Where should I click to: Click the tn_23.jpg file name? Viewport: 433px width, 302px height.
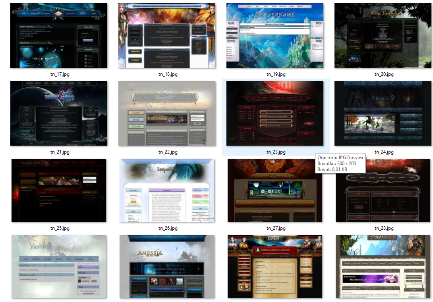coord(276,152)
